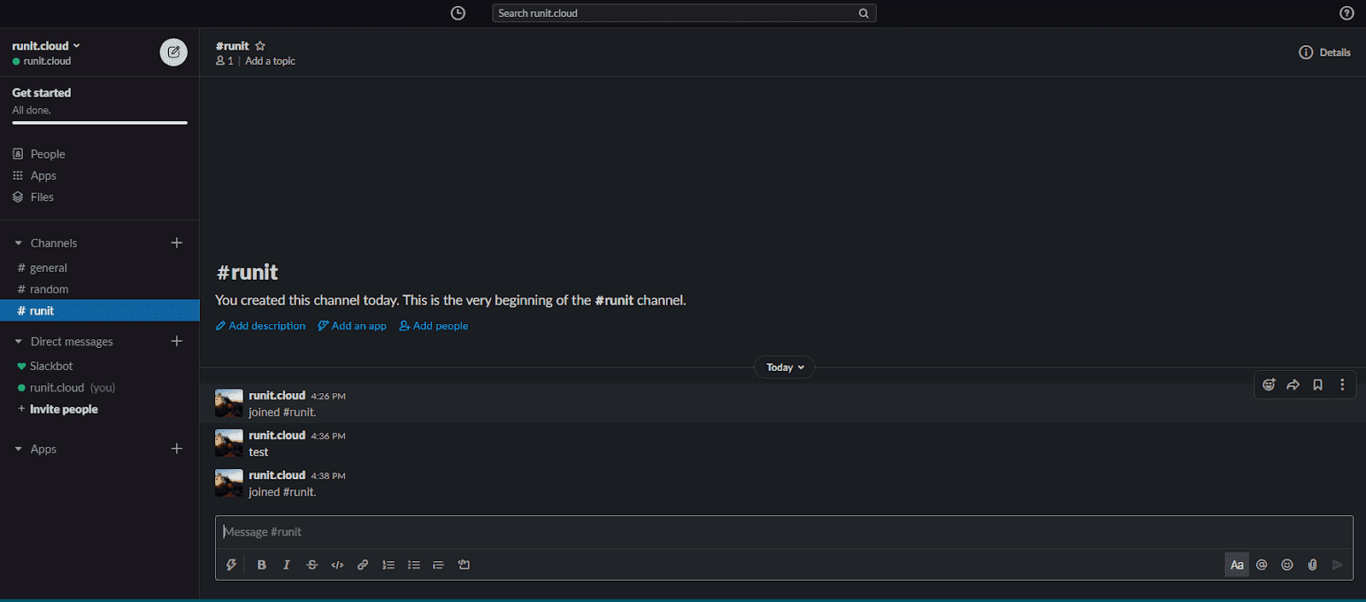The height and width of the screenshot is (602, 1366).
Task: Click avatar of the test message
Action: [x=229, y=443]
